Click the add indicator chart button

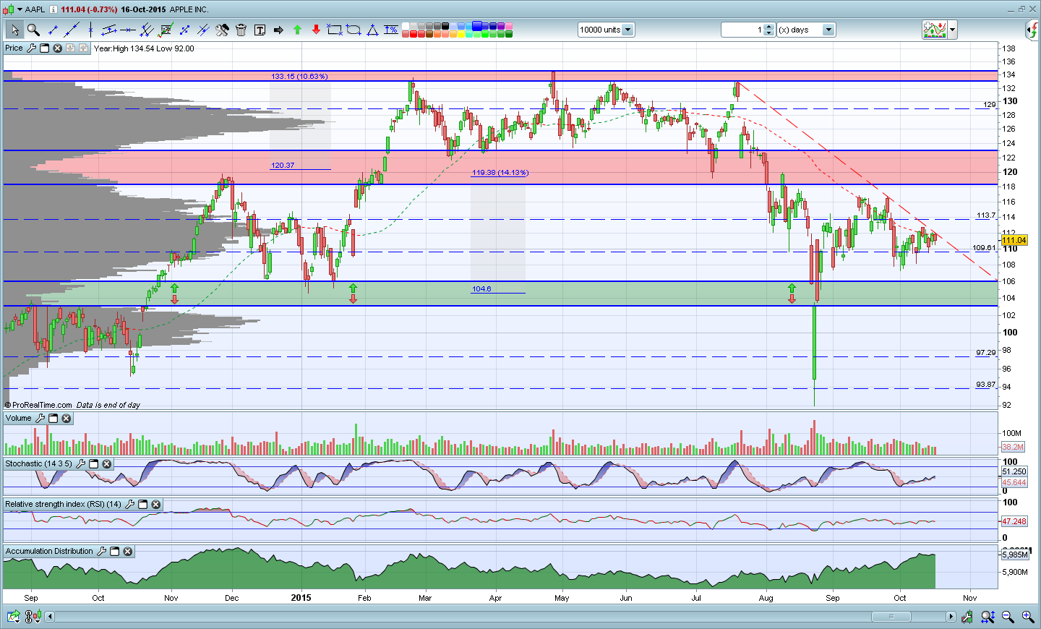tap(934, 30)
